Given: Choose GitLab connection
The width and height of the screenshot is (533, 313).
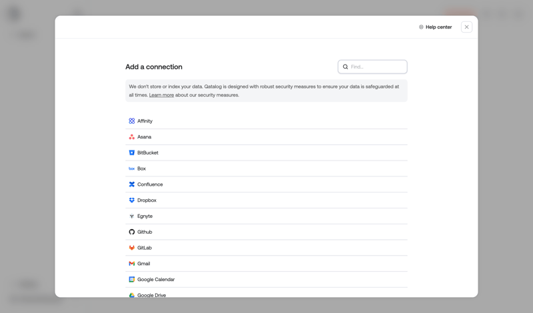Looking at the screenshot, I should pyautogui.click(x=266, y=248).
